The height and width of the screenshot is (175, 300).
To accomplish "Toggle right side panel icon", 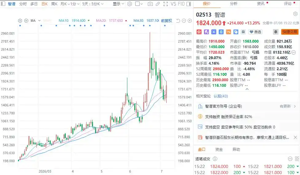I will coord(189,4).
